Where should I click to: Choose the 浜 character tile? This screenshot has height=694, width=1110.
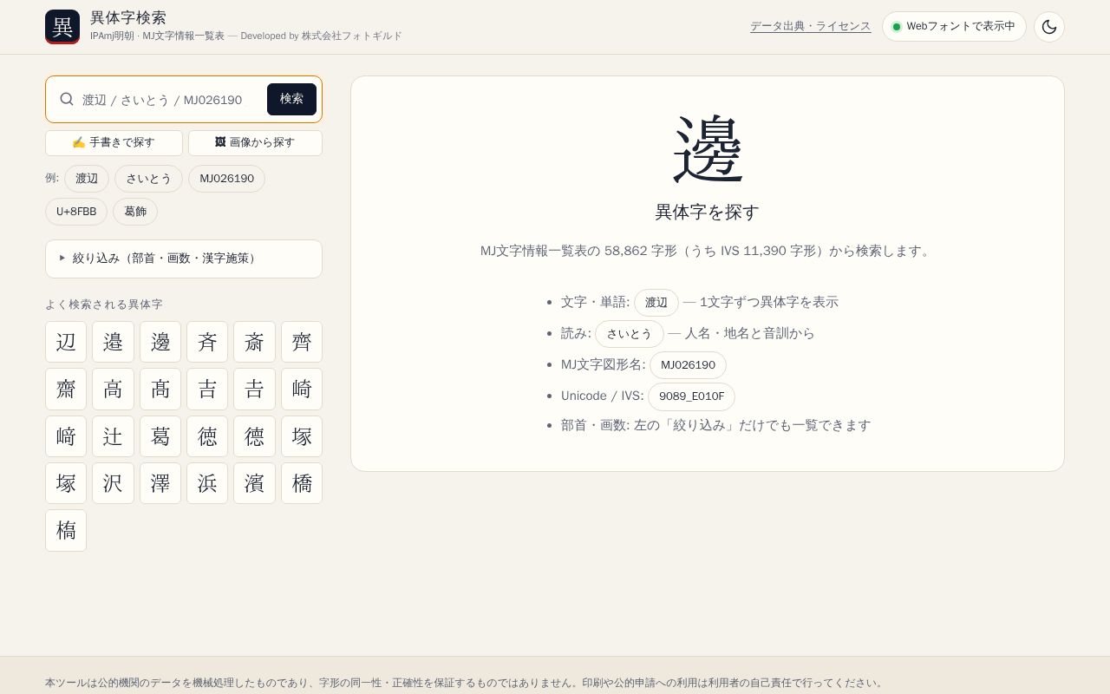[x=207, y=482]
